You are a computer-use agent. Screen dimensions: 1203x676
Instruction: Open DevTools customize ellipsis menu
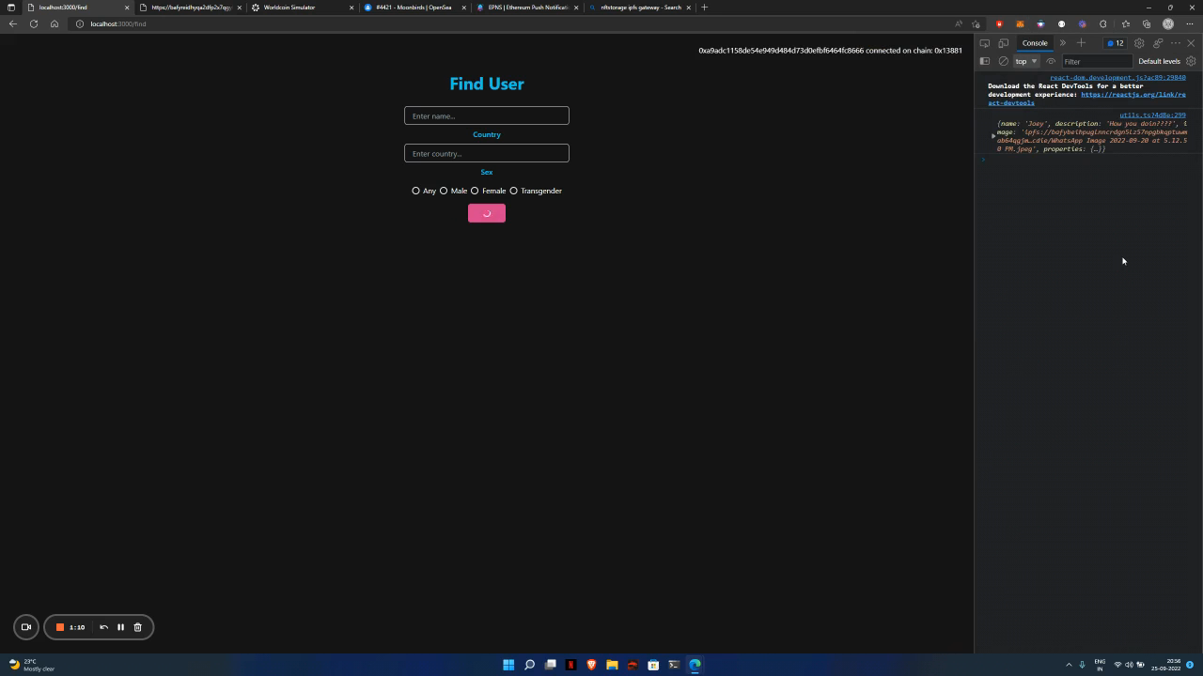1176,43
